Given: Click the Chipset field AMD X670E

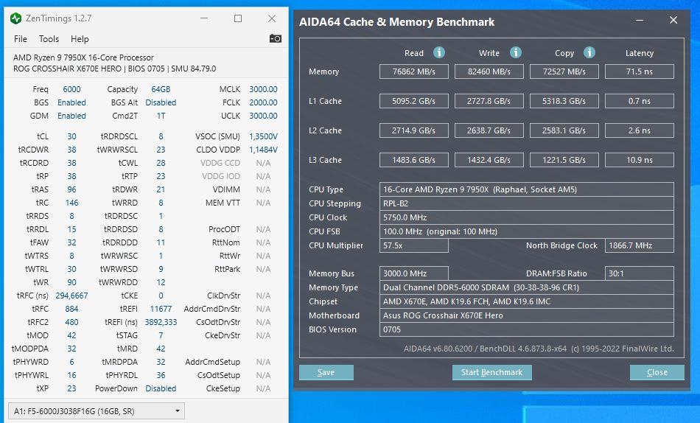Looking at the screenshot, I should pyautogui.click(x=526, y=301).
